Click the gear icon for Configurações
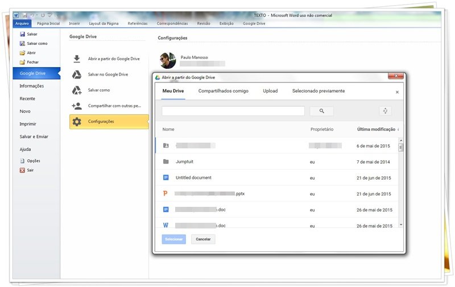Image resolution: width=455 pixels, height=287 pixels. (77, 122)
